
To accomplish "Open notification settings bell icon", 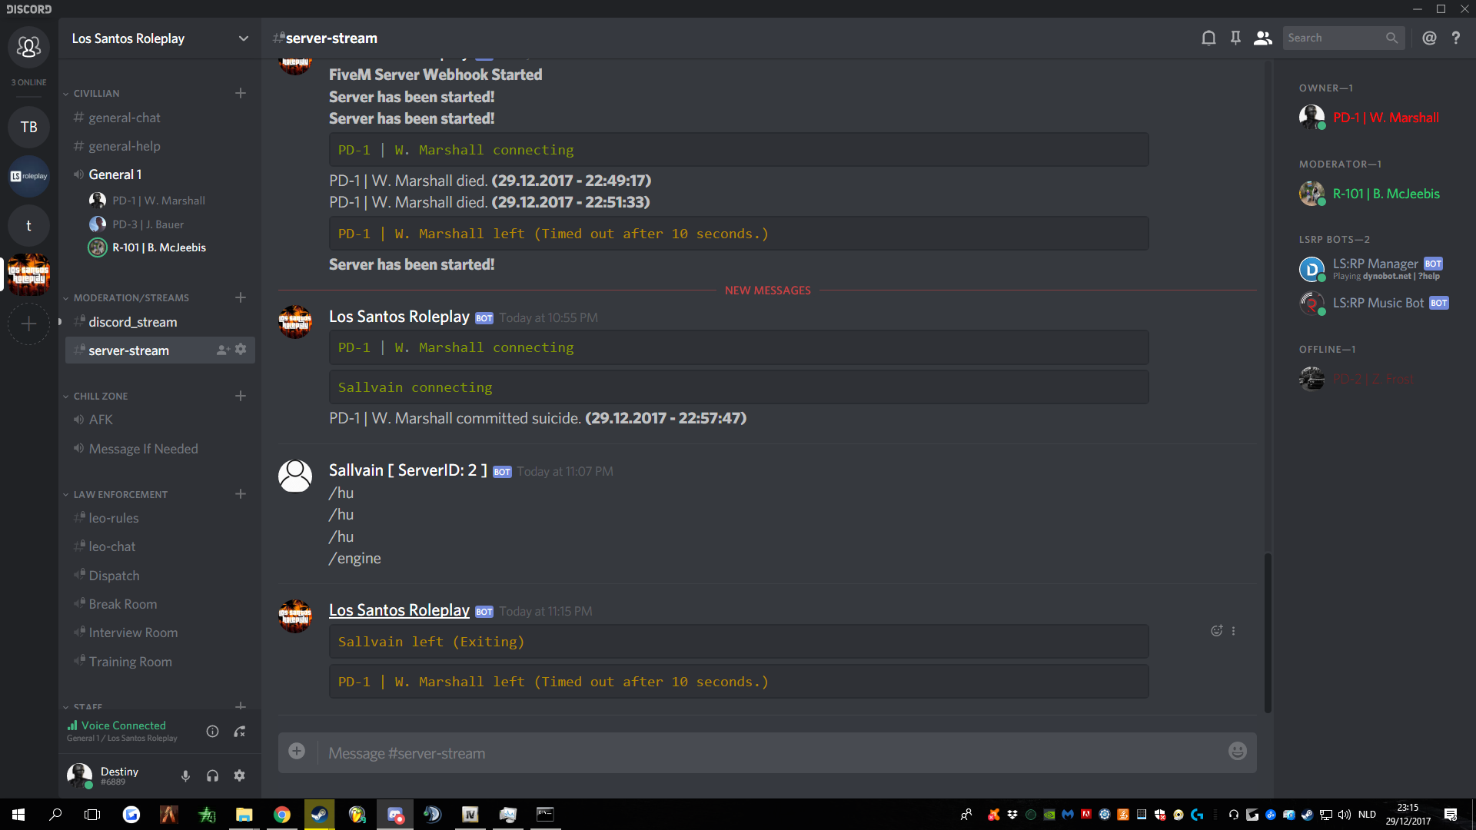I will coord(1208,38).
